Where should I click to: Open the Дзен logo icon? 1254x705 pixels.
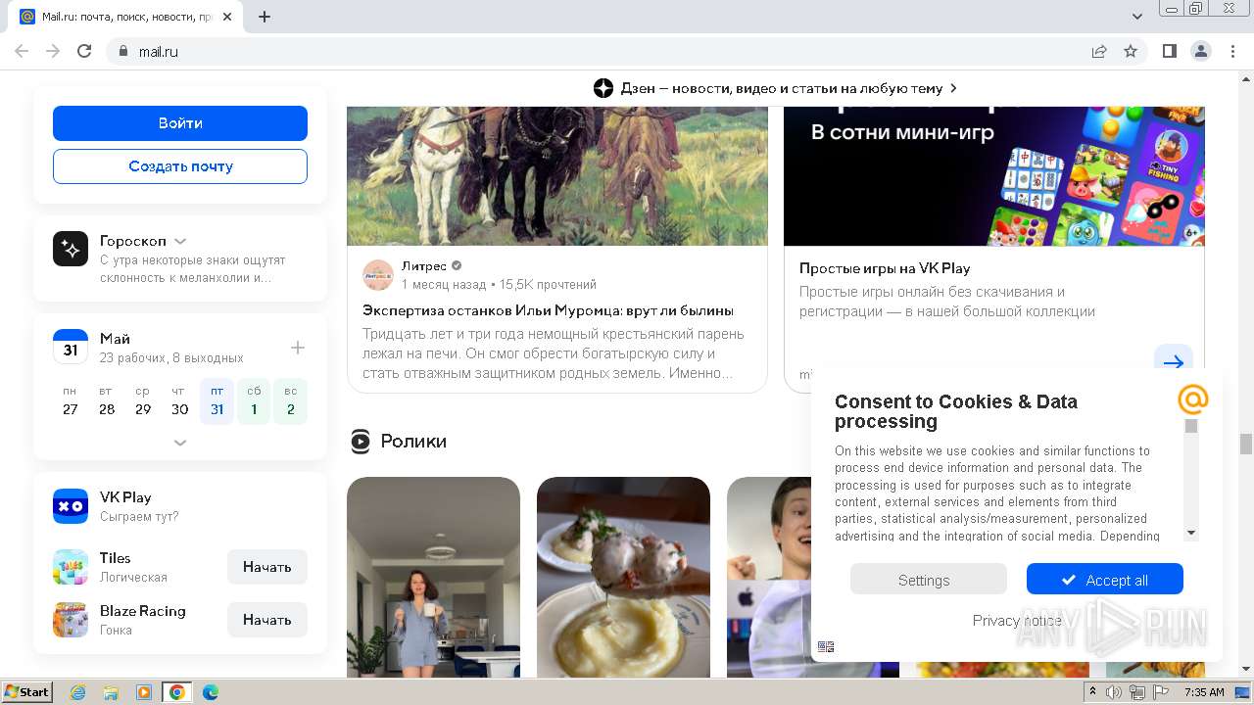tap(603, 88)
